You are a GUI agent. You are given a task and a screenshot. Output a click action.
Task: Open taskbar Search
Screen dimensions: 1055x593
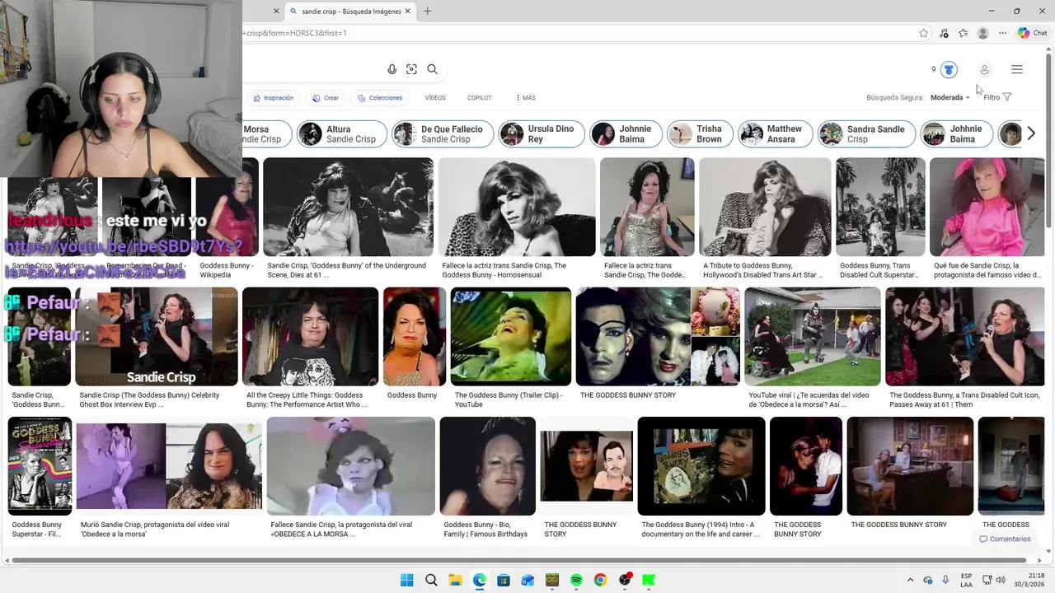[x=431, y=580]
